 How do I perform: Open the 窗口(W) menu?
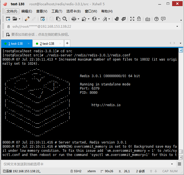click(91, 11)
